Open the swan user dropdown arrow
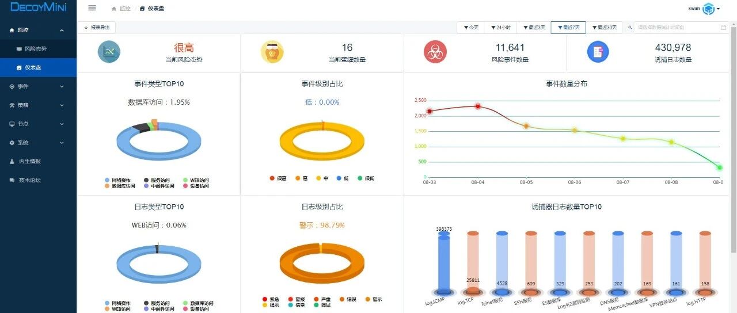Image resolution: width=737 pixels, height=313 pixels. click(719, 9)
